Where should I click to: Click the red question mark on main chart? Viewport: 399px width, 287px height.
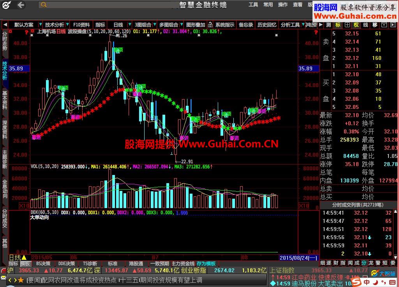point(316,32)
